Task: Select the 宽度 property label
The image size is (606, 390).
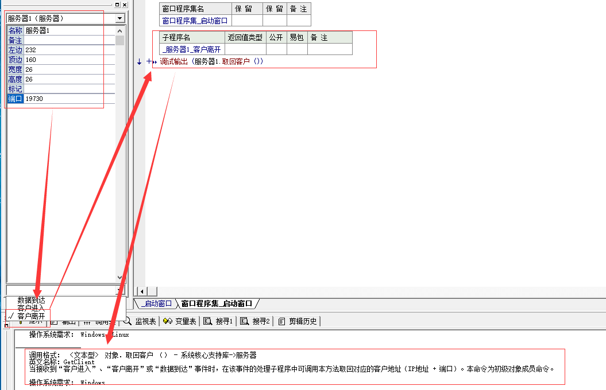Action: [16, 69]
